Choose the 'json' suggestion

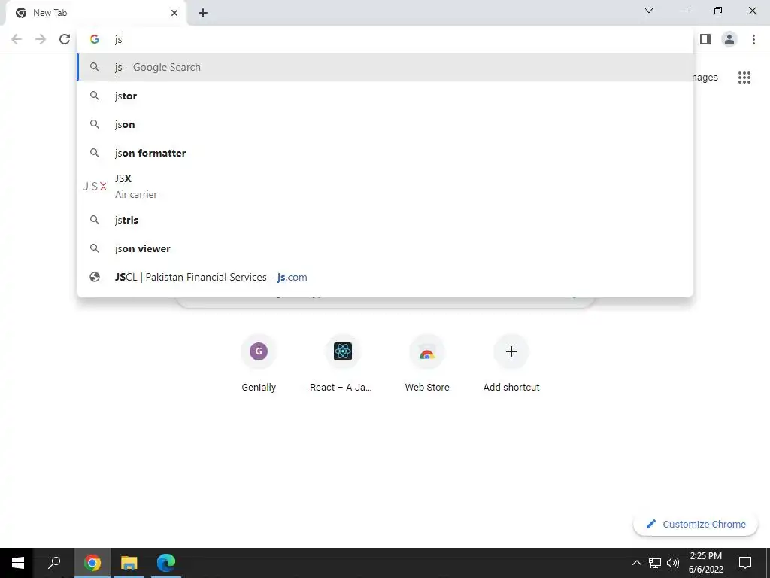coord(385,124)
